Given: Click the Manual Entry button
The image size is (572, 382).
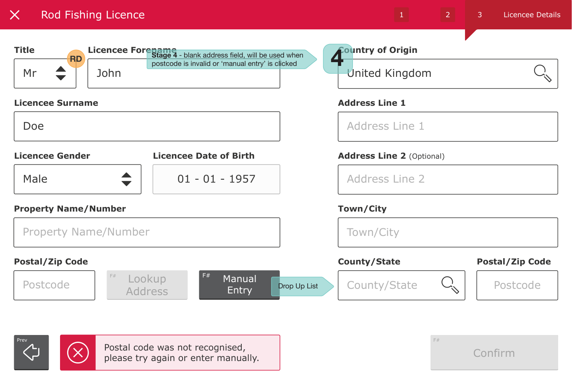Looking at the screenshot, I should click(239, 285).
